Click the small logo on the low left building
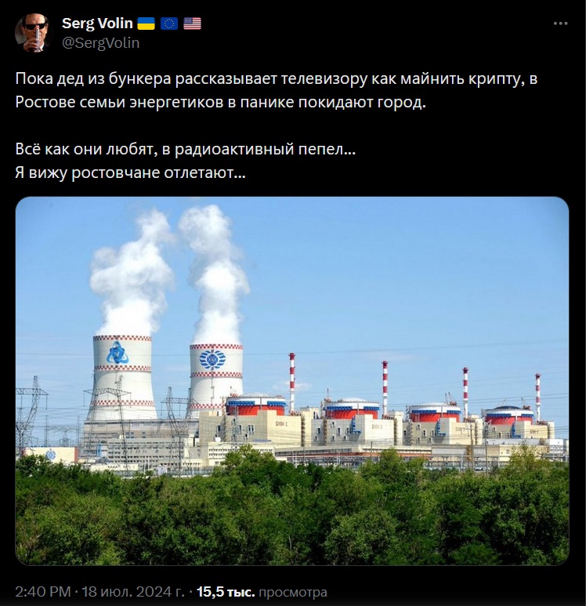 click(51, 455)
